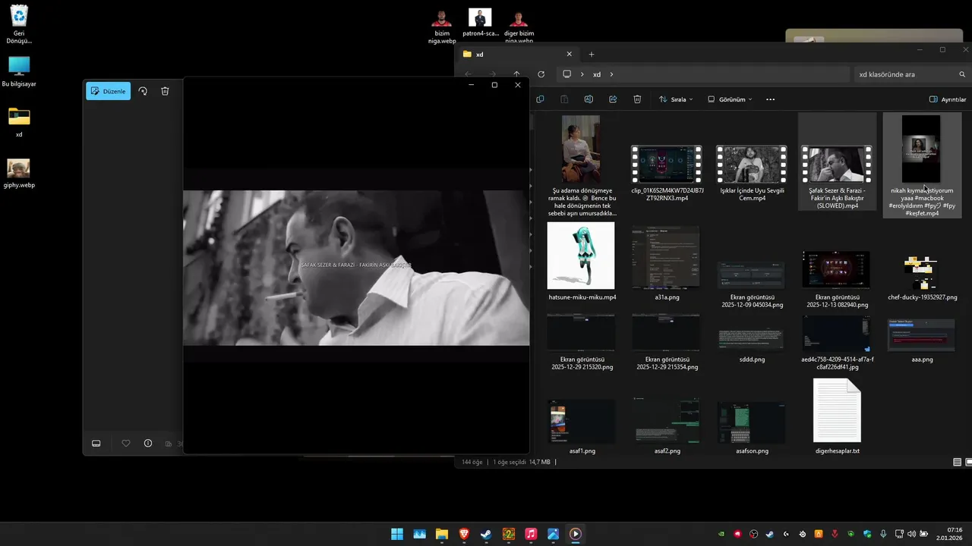Screen dimensions: 972x546
Task: Click the This PC icon in address bar
Action: pos(566,74)
